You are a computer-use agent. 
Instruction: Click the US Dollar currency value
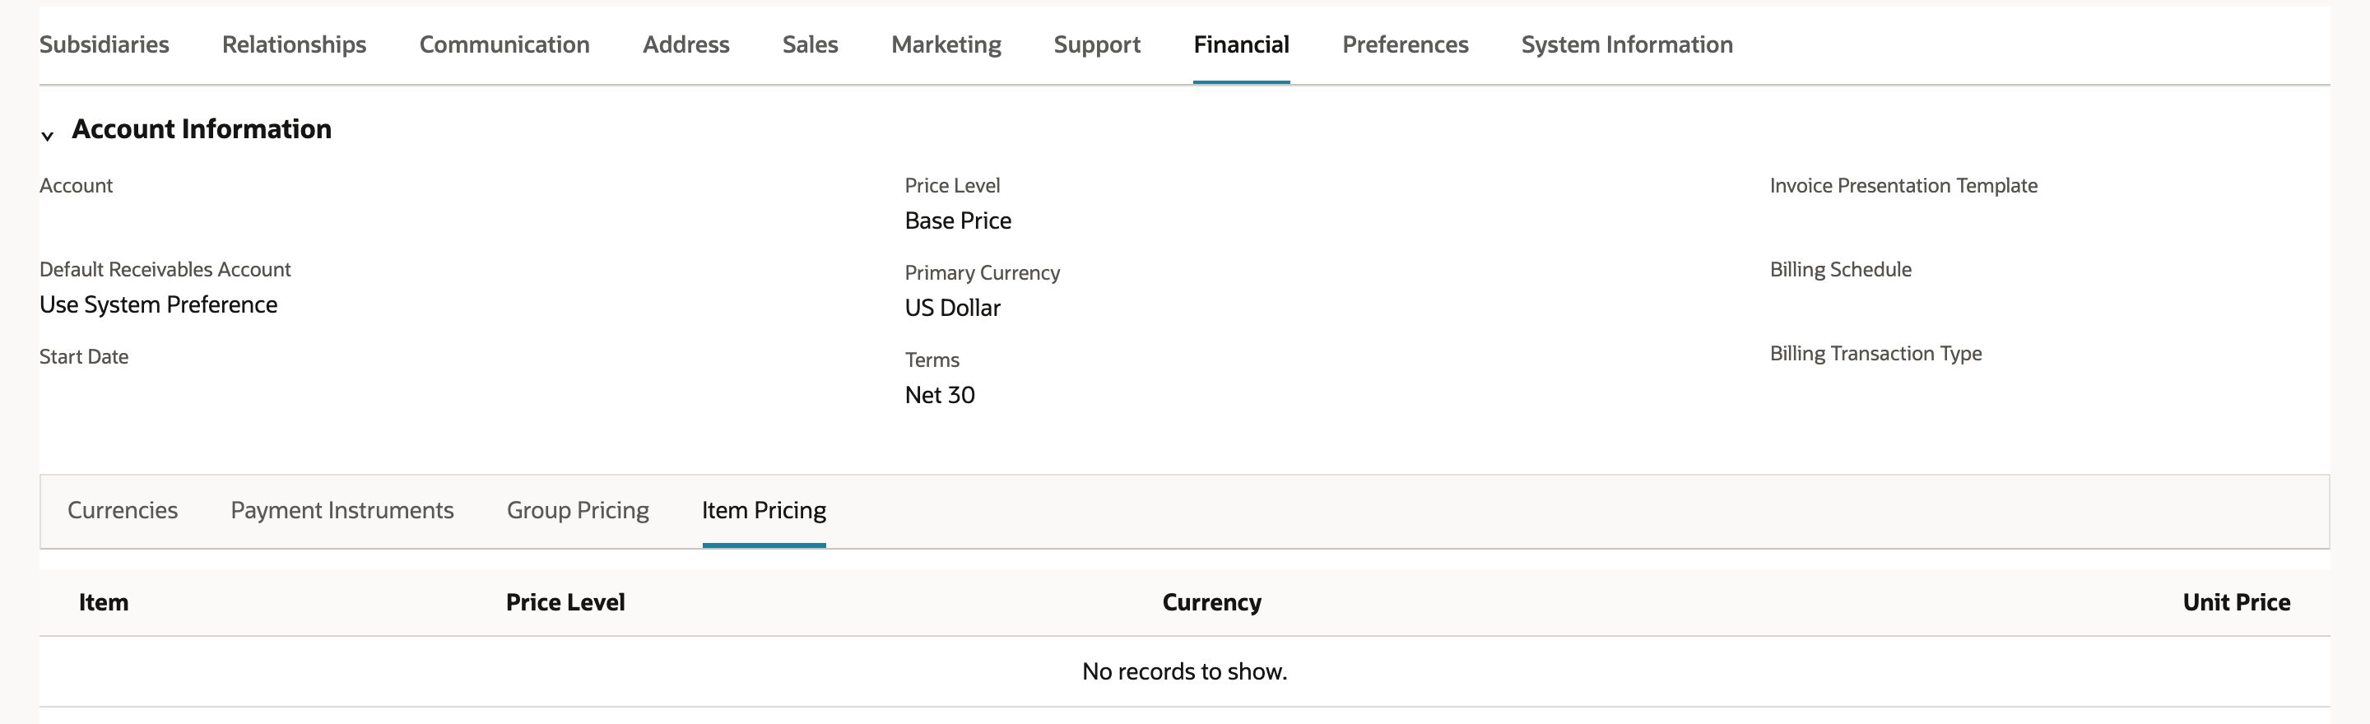[x=952, y=309]
